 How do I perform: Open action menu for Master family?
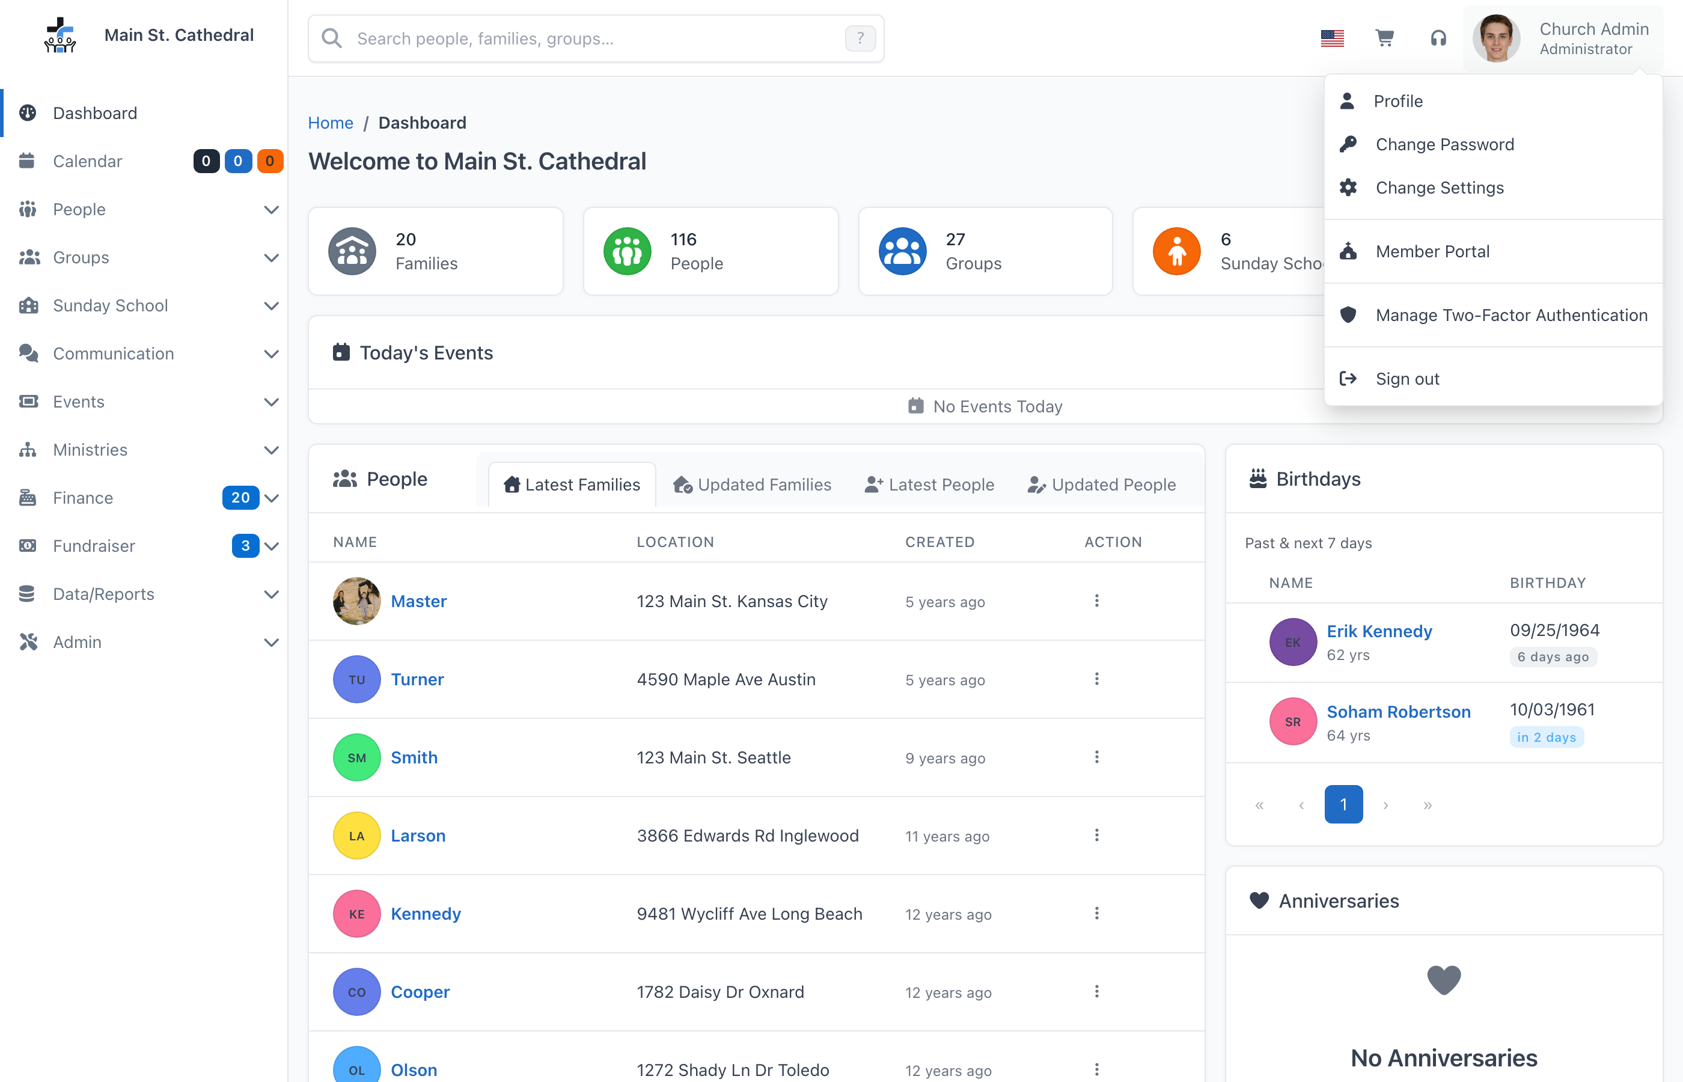pos(1096,601)
